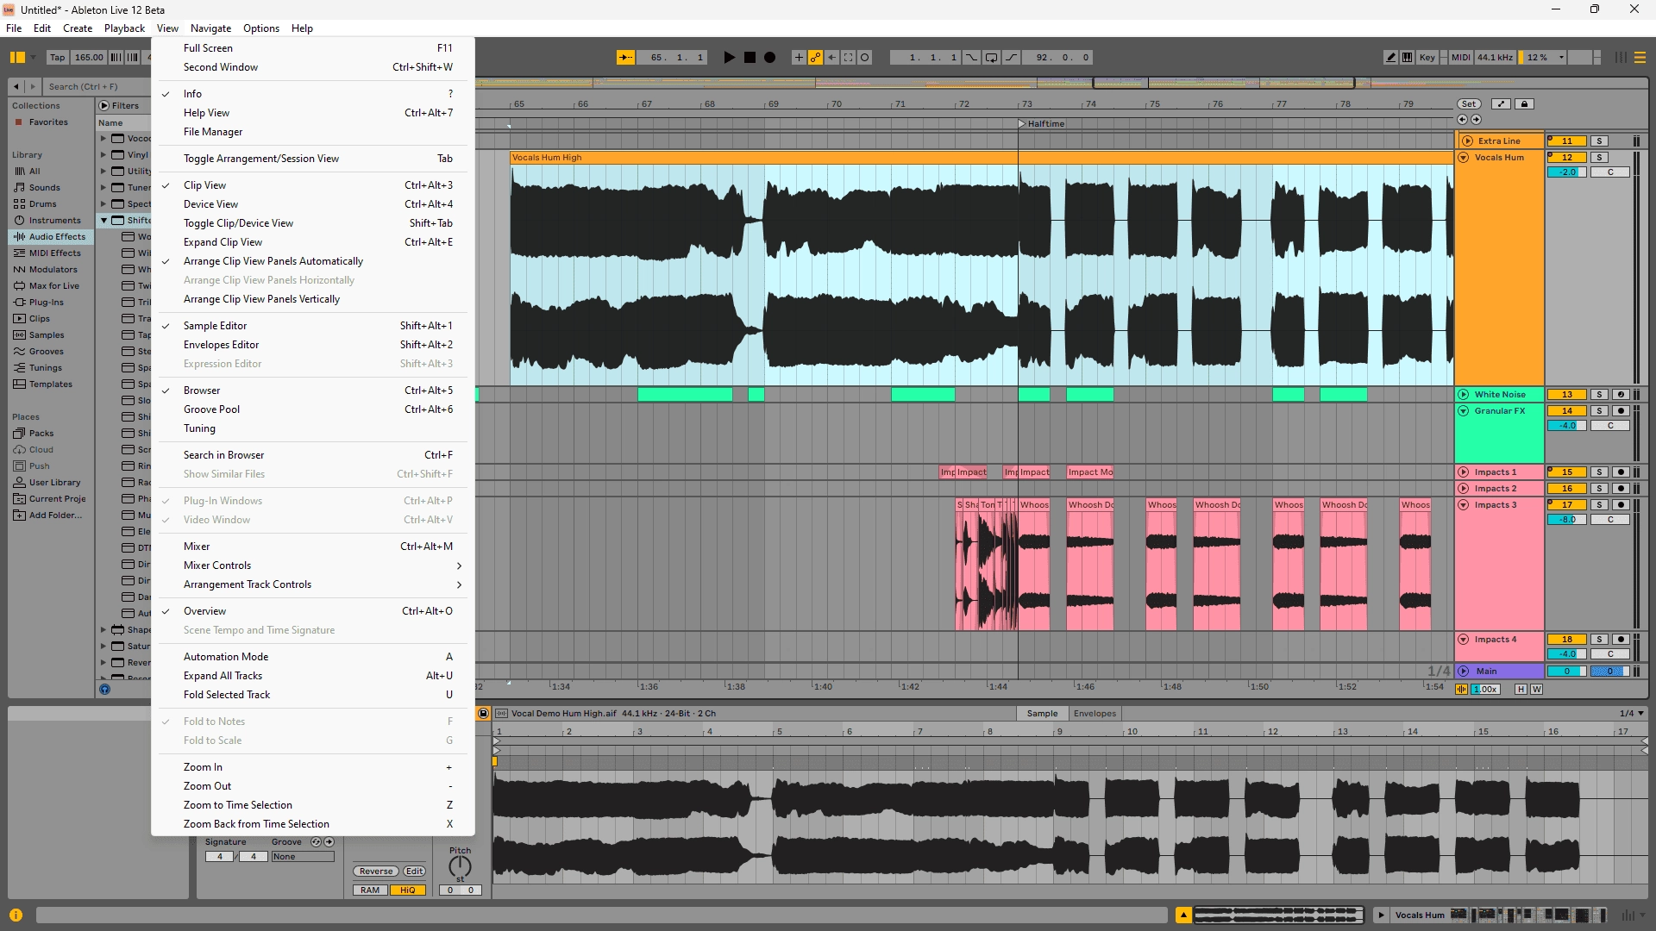The height and width of the screenshot is (931, 1656).
Task: Click the Lock Envelopes padlock icon
Action: pos(1525,104)
